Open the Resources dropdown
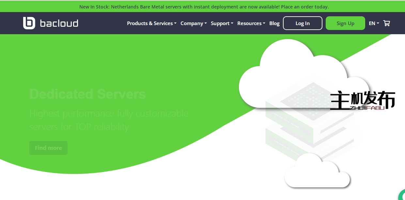This screenshot has height=200, width=405. [251, 23]
